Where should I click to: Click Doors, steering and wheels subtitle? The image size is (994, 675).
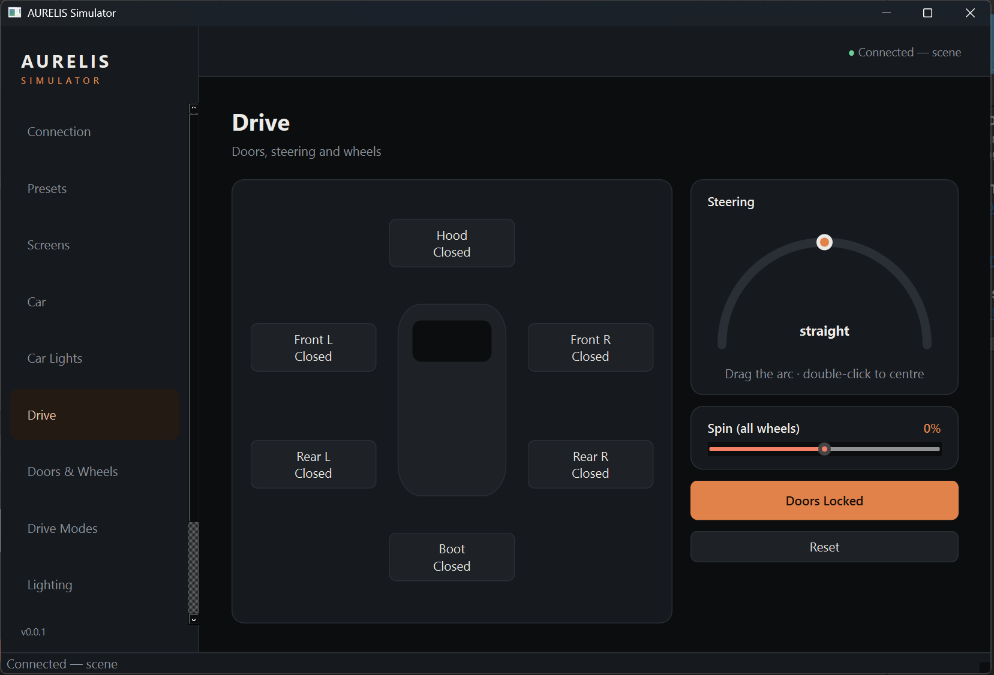(307, 152)
